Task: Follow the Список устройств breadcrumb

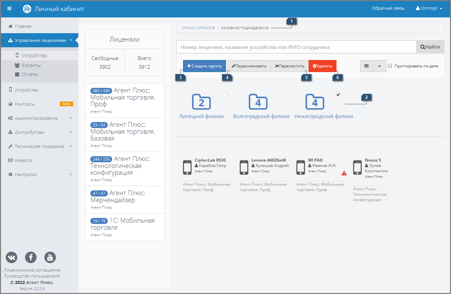Action: (x=198, y=28)
